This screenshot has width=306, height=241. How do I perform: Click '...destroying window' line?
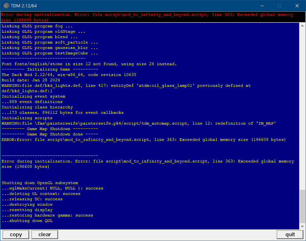[x=27, y=205]
